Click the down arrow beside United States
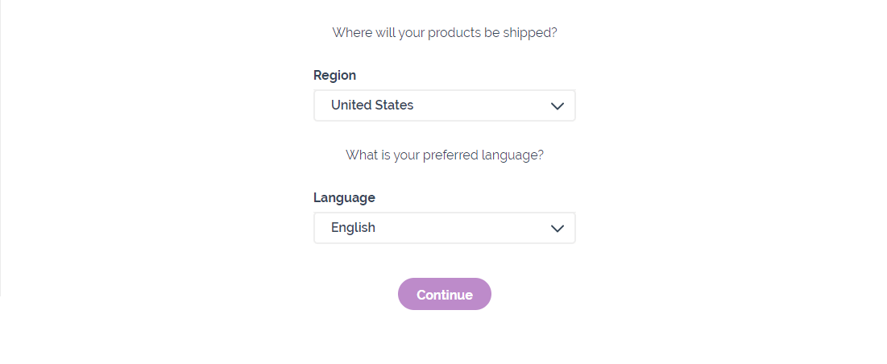The width and height of the screenshot is (887, 364). click(x=557, y=105)
